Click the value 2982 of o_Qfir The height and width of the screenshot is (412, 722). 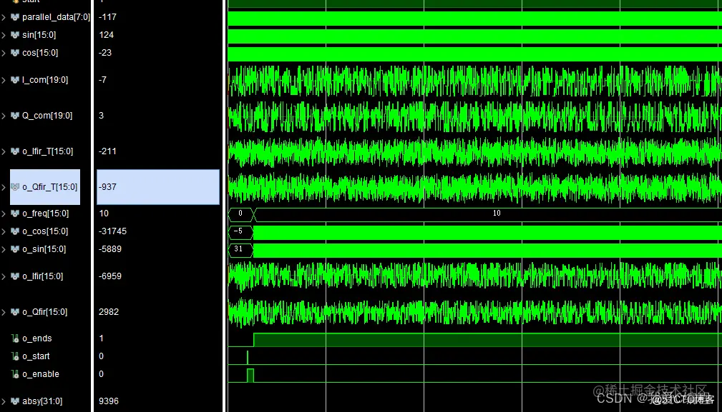coord(109,312)
